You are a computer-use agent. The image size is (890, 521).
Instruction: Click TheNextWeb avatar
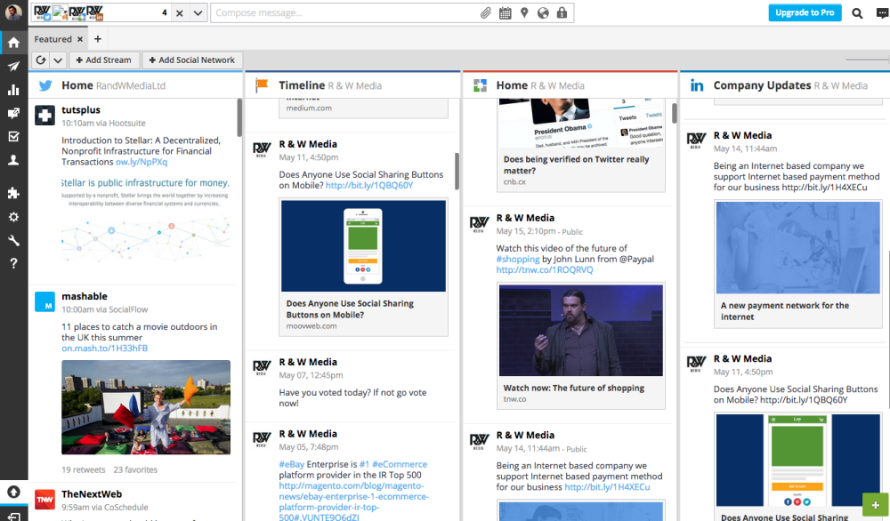(x=44, y=500)
